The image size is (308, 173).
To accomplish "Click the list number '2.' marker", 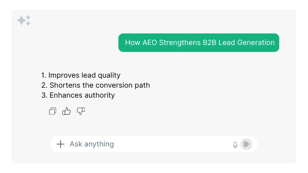I will [44, 85].
